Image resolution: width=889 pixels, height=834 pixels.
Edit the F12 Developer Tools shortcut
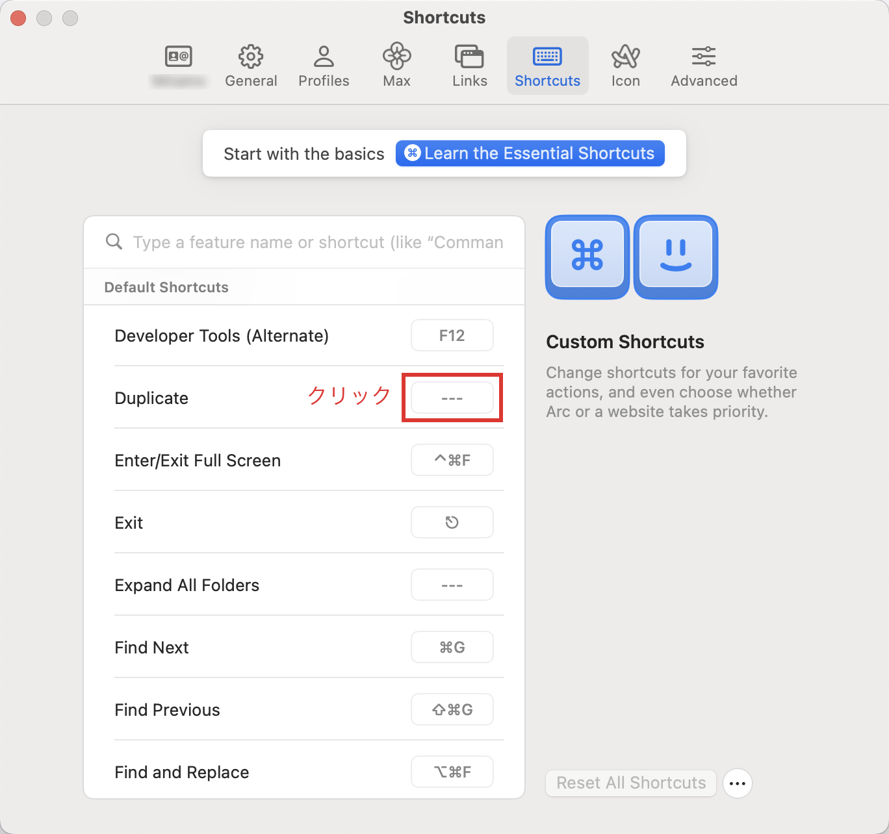(x=452, y=335)
